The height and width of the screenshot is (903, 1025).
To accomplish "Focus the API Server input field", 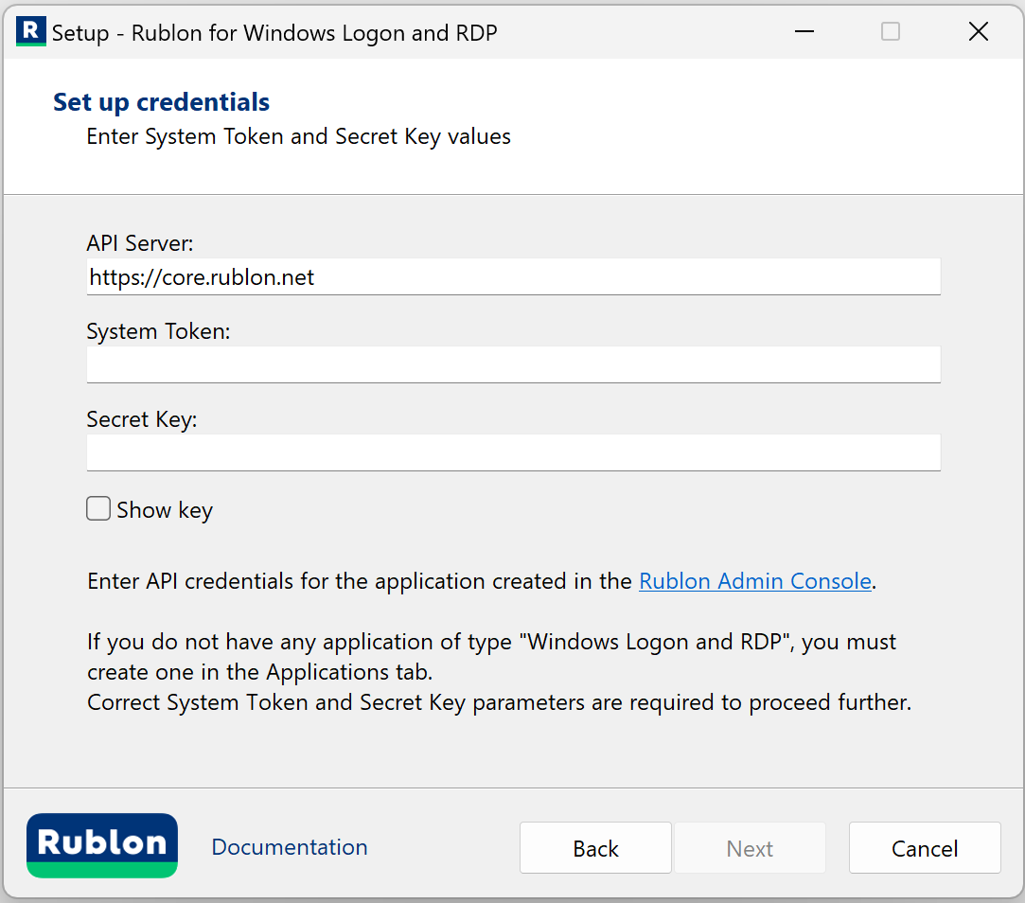I will [513, 277].
